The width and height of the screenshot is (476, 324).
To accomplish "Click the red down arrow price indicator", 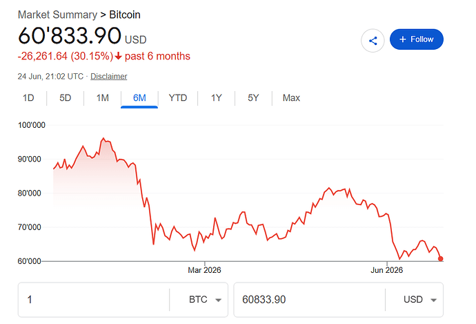I will [119, 56].
